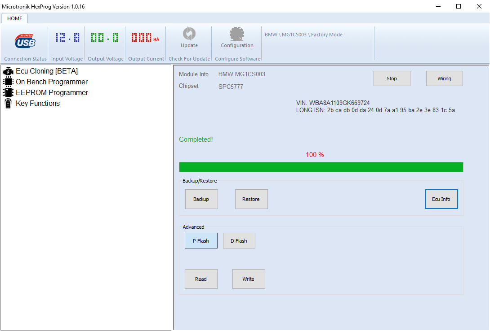490x331 pixels.
Task: Click the Stop button
Action: [x=392, y=78]
